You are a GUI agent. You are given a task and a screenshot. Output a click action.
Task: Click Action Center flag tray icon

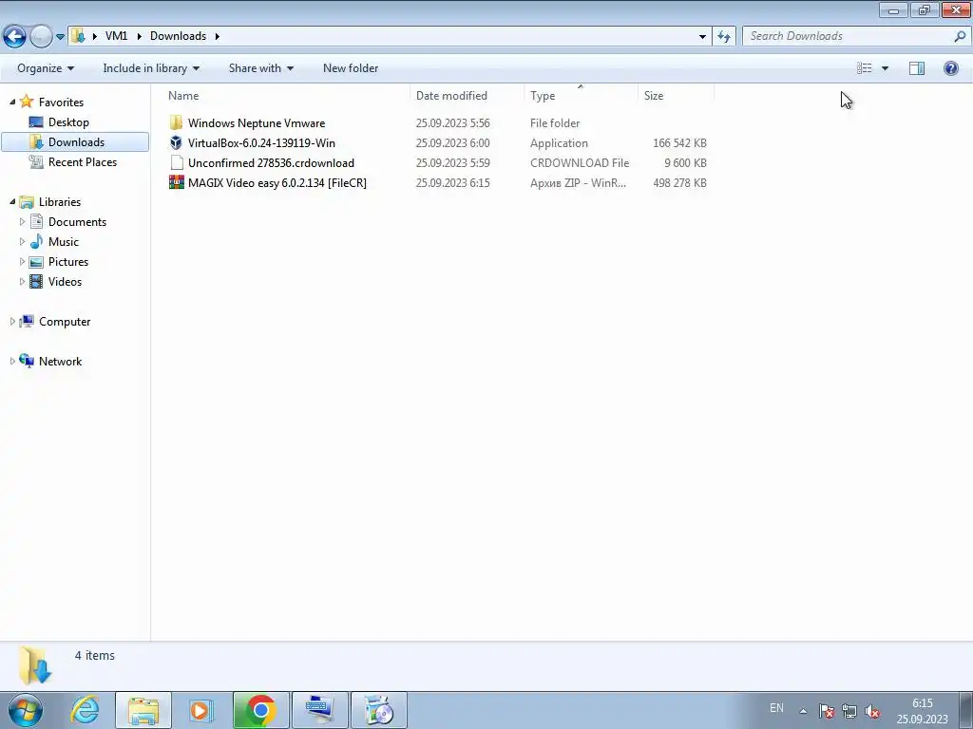click(826, 711)
